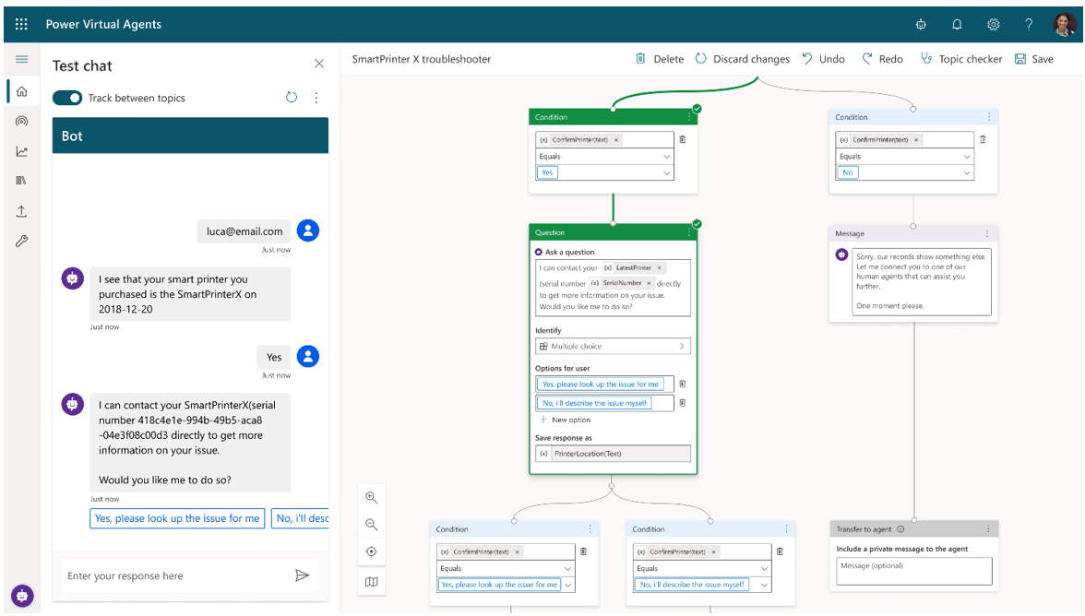Click the PrinterLocation(Text) save response field

(613, 454)
